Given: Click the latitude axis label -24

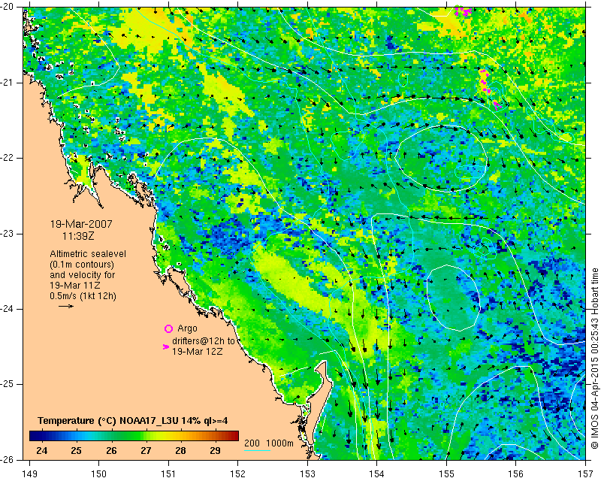Looking at the screenshot, I should (7, 309).
